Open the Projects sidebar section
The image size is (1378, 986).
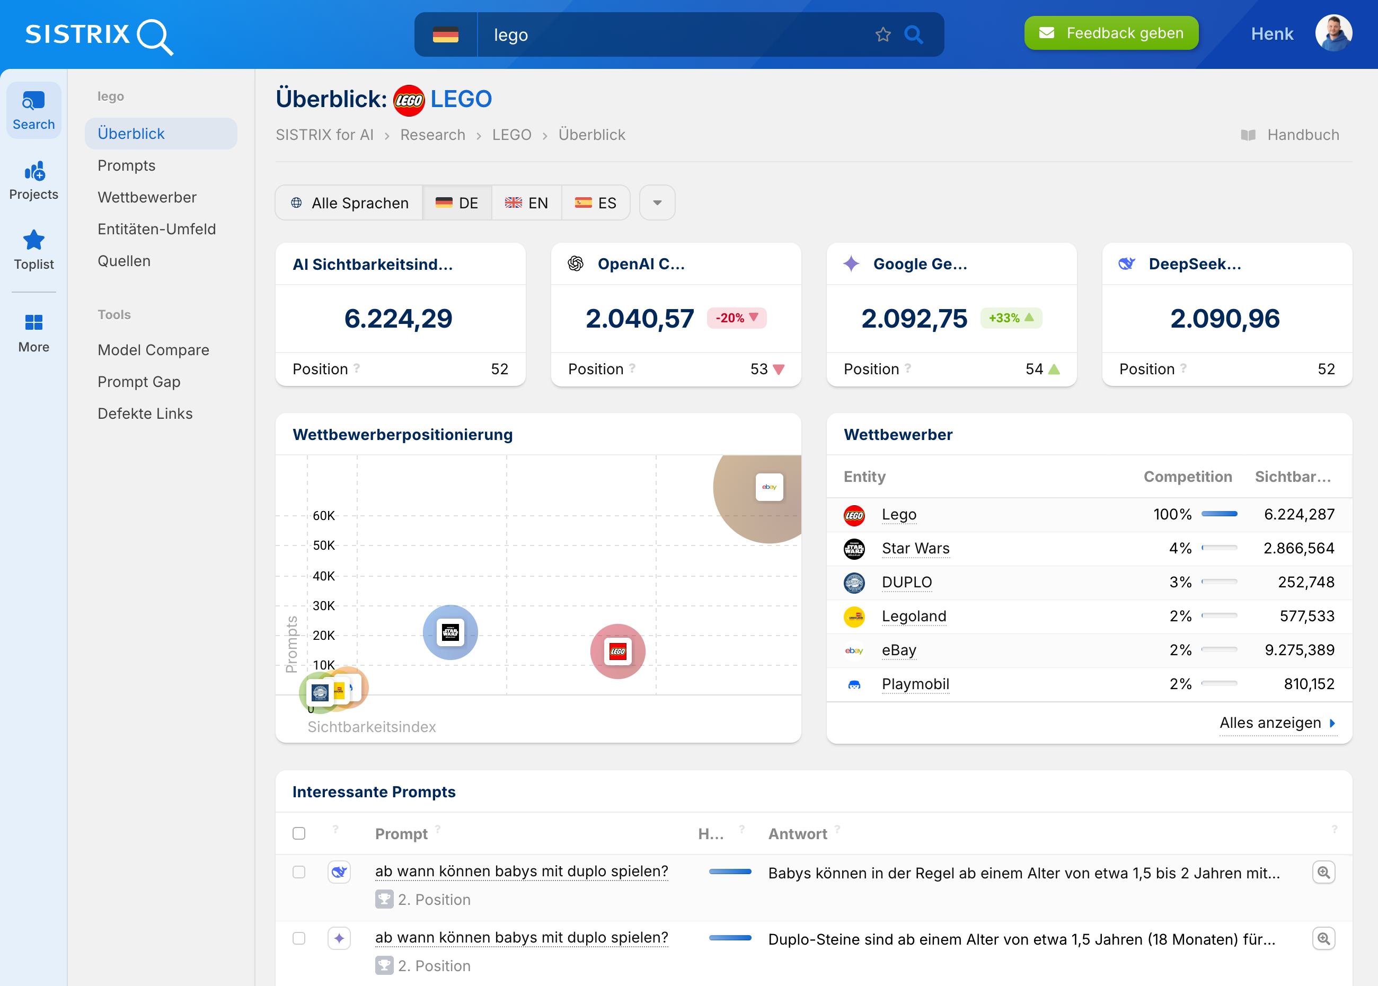(x=33, y=180)
